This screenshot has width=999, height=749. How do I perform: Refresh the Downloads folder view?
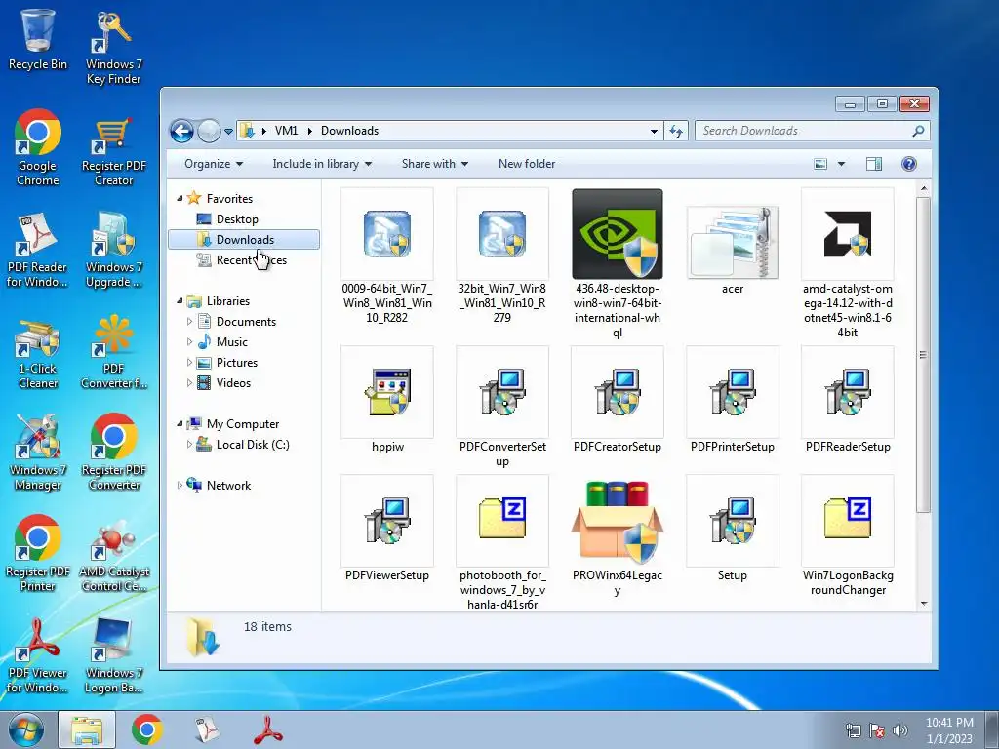click(x=676, y=131)
